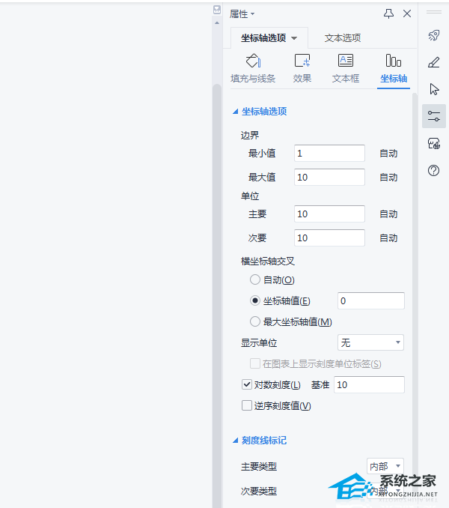The image size is (449, 508).
Task: Collapse the 刻度线标记 group
Action: click(x=236, y=441)
